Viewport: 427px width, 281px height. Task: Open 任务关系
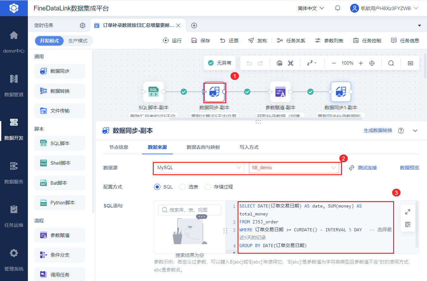tap(291, 41)
